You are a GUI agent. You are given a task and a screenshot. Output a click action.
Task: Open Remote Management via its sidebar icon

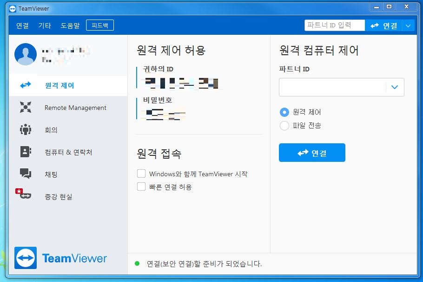point(26,107)
